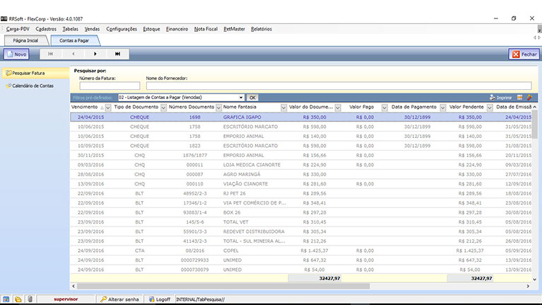The width and height of the screenshot is (542, 305).
Task: Open the Estoque menu
Action: [151, 29]
